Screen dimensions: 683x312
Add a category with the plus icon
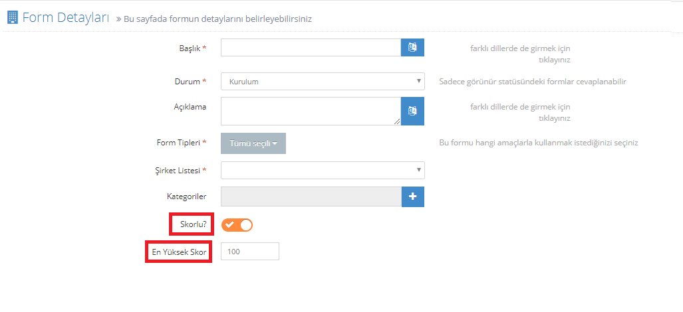412,197
